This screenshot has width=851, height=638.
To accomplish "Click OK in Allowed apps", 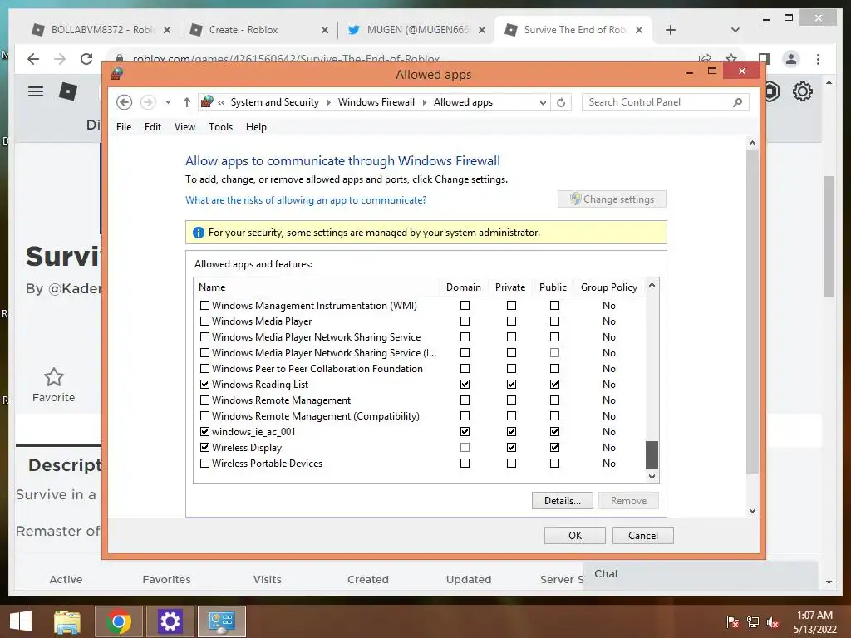I will pyautogui.click(x=575, y=536).
